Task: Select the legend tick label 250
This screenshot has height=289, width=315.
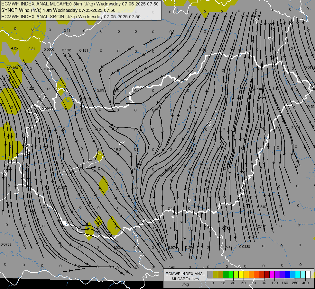Action: point(295,283)
